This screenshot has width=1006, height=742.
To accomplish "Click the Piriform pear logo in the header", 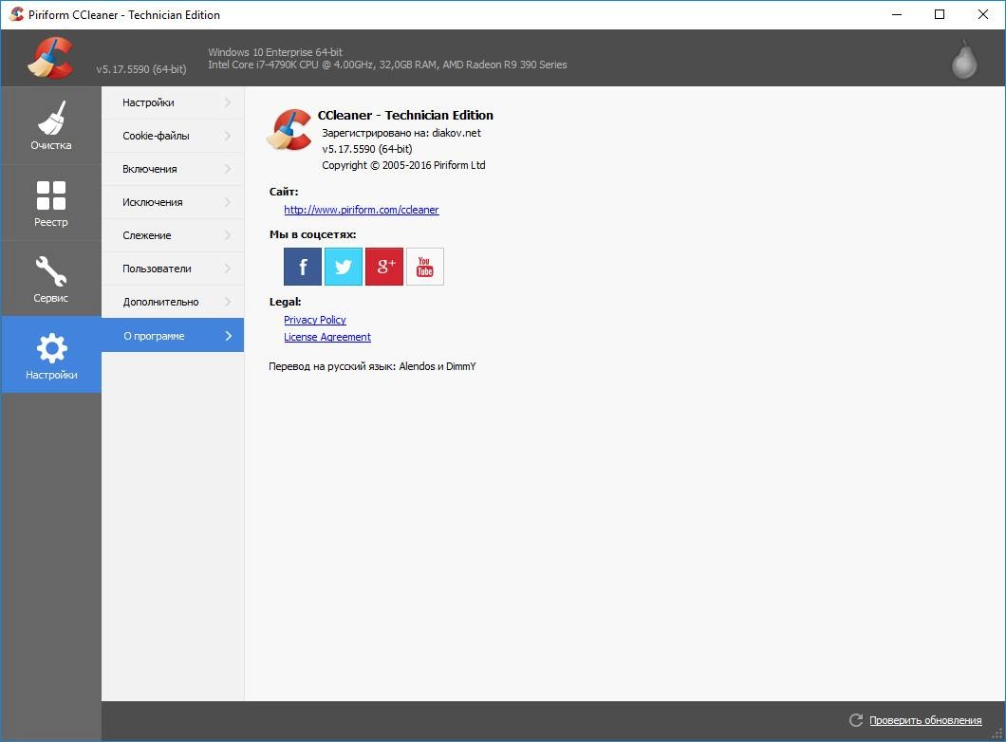I will (964, 61).
